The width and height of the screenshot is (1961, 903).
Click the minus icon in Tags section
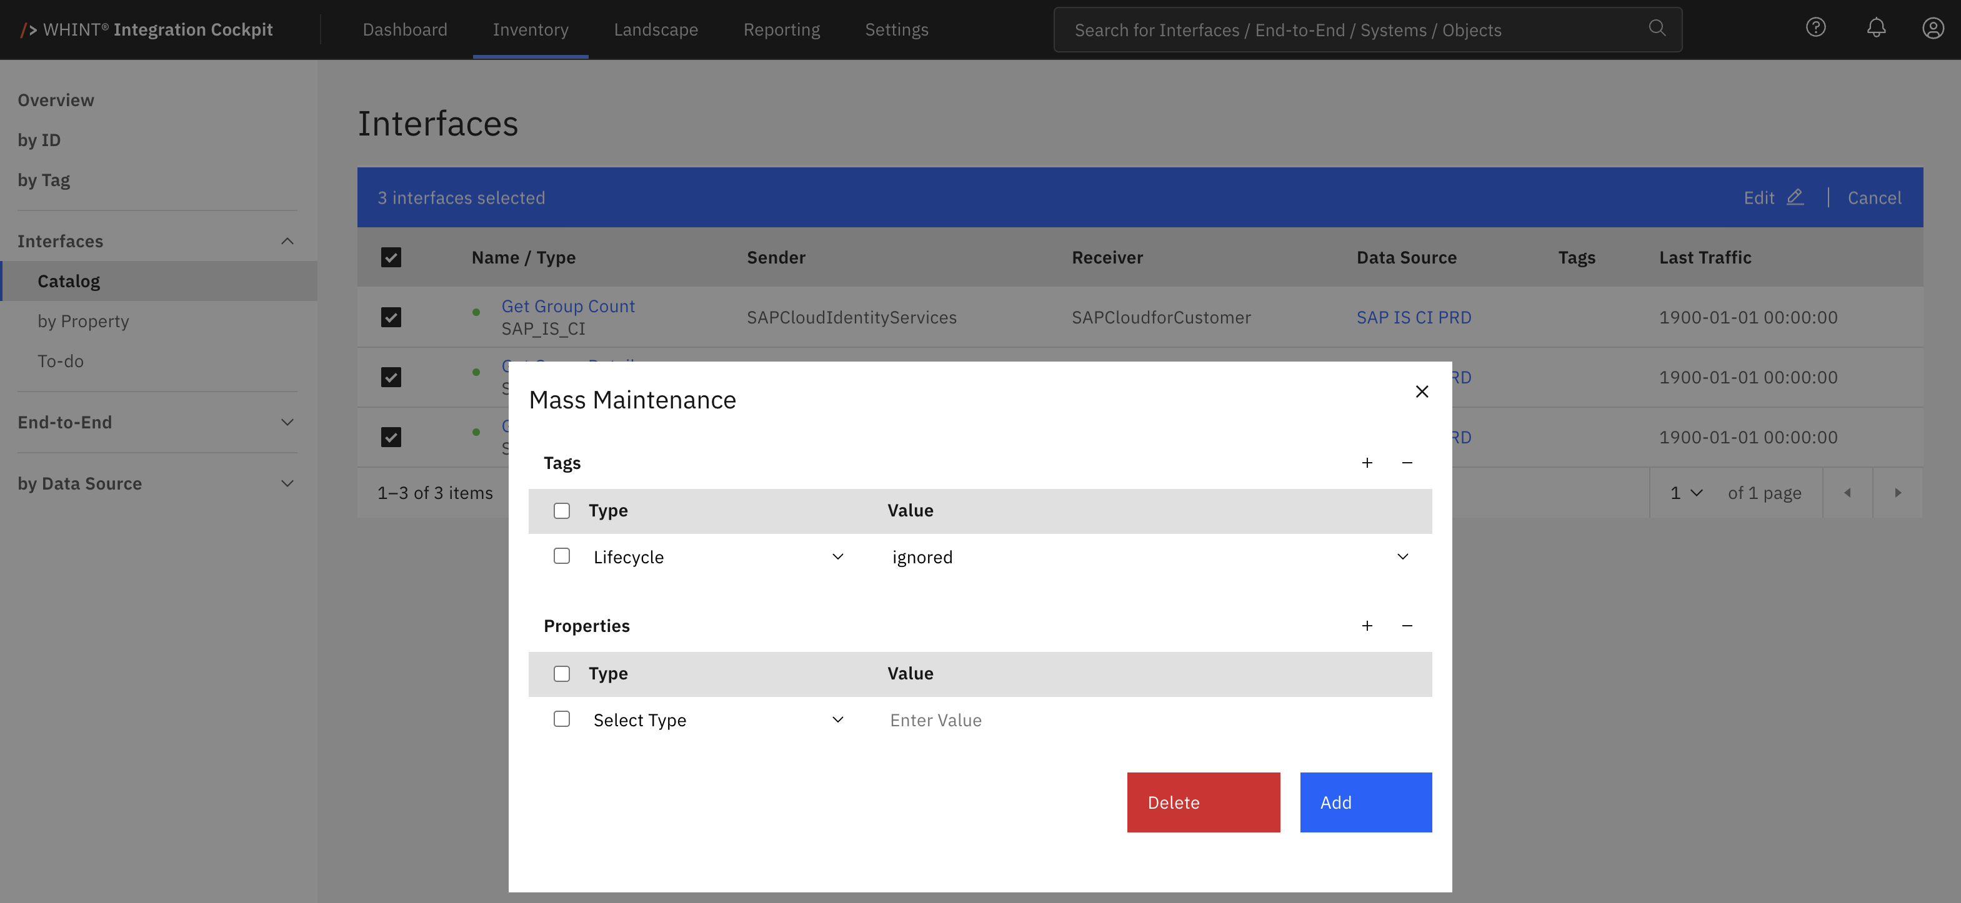(x=1407, y=463)
